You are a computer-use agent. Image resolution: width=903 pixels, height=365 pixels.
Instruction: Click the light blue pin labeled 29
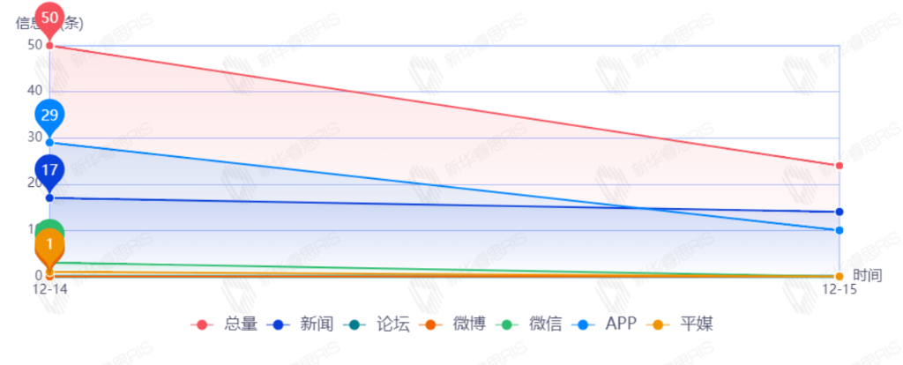click(49, 115)
